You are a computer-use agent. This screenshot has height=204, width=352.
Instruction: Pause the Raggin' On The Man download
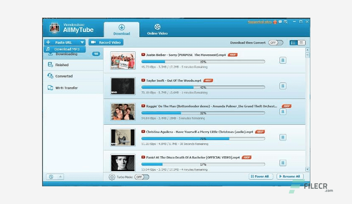click(283, 111)
